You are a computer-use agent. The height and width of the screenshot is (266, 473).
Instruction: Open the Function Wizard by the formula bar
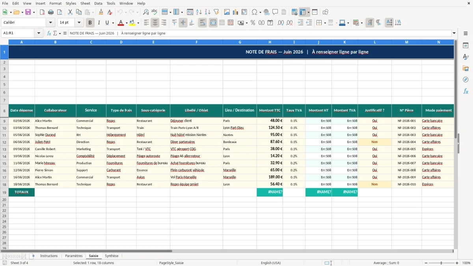point(49,33)
